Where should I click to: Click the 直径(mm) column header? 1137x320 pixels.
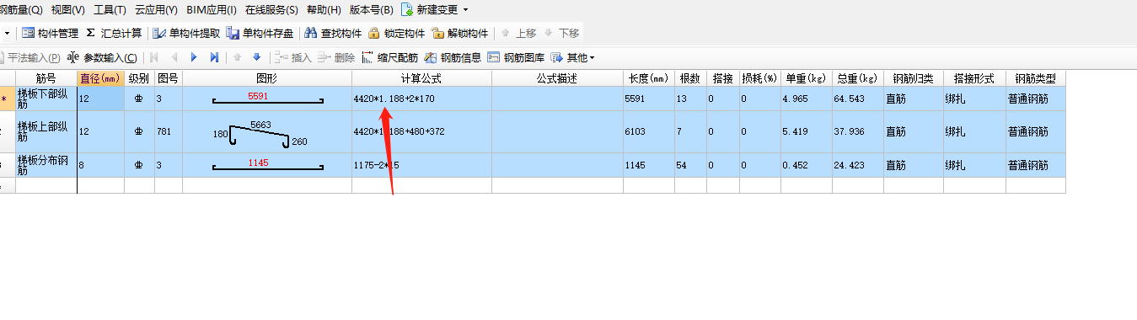[101, 78]
